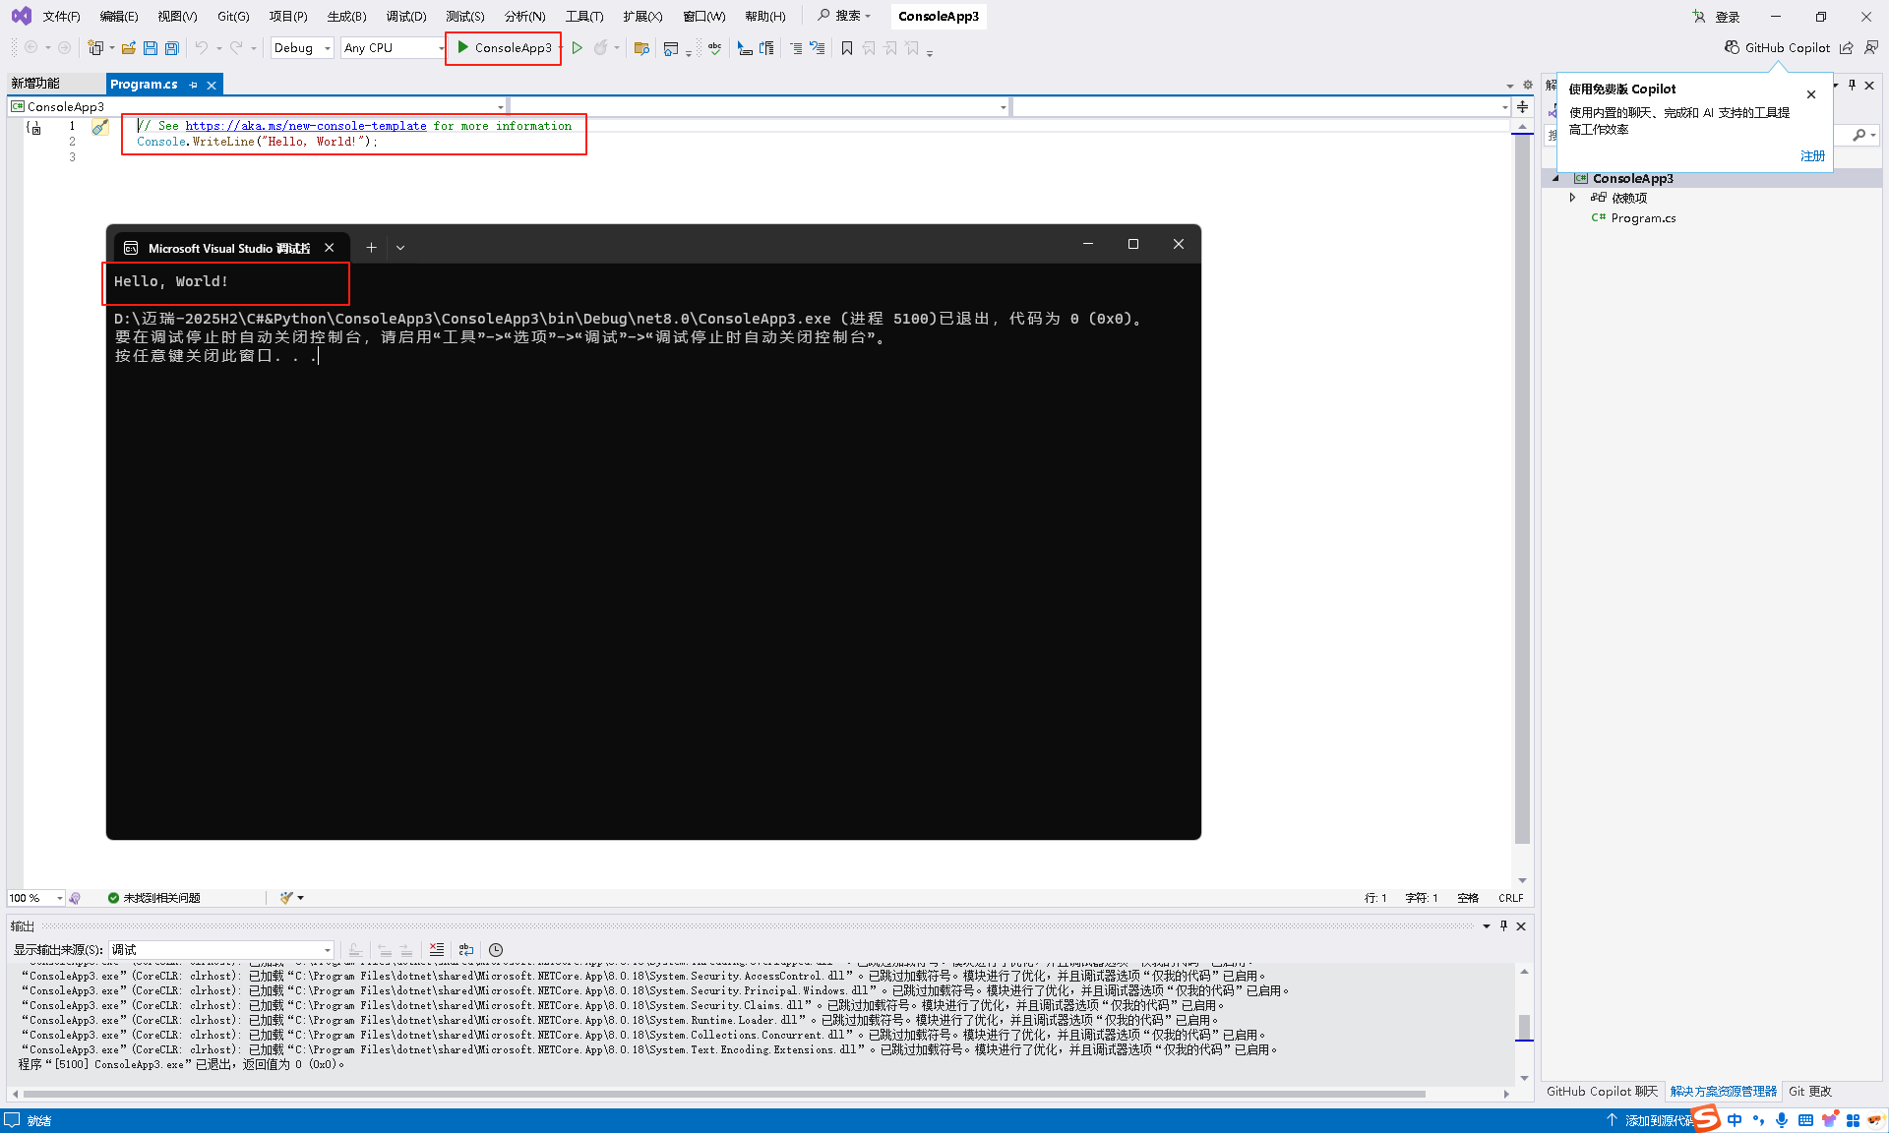Click the abc spell check toolbar icon
This screenshot has height=1133, width=1889.
(x=714, y=47)
